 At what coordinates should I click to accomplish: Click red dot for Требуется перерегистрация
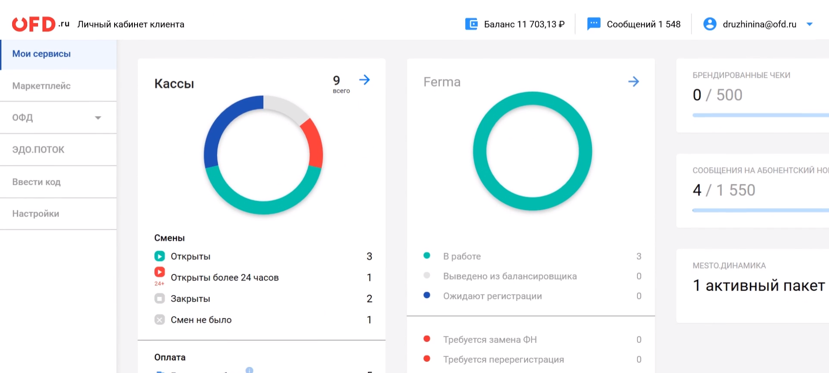427,359
